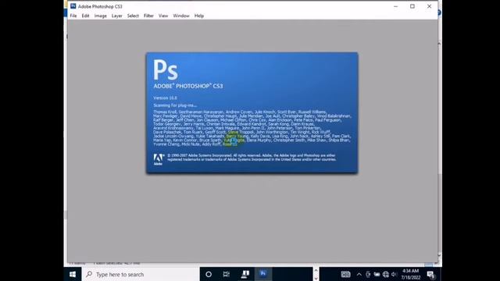Open the notification center icon
Viewport: 500px width, 281px height.
[x=430, y=274]
